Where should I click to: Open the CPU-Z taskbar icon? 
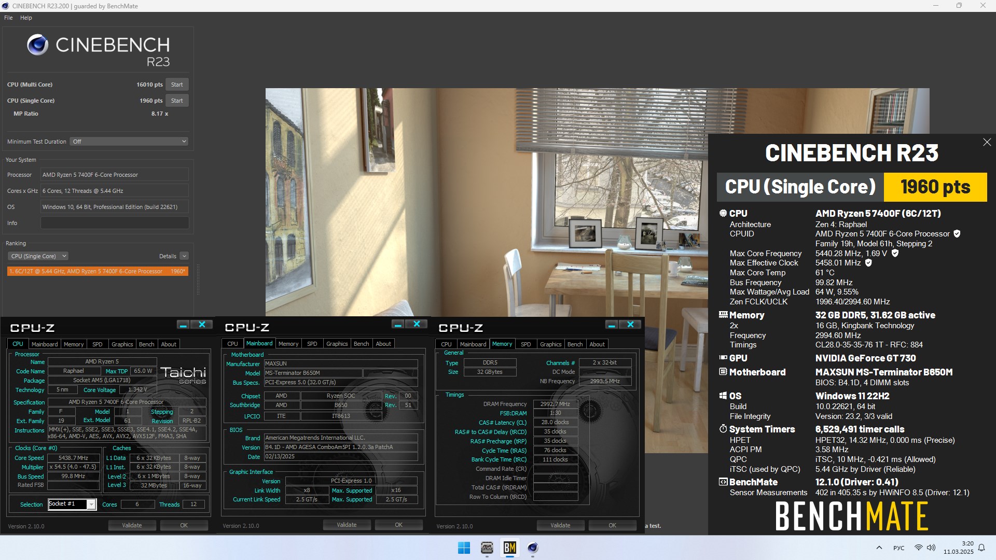point(487,548)
